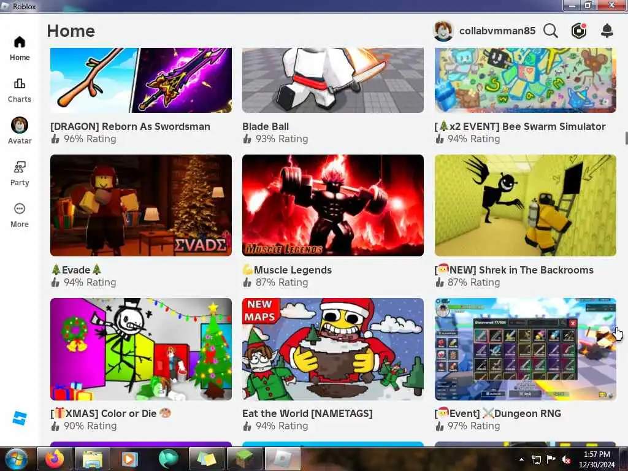Open the Minecraft taskbar icon
Image resolution: width=628 pixels, height=471 pixels.
click(244, 459)
